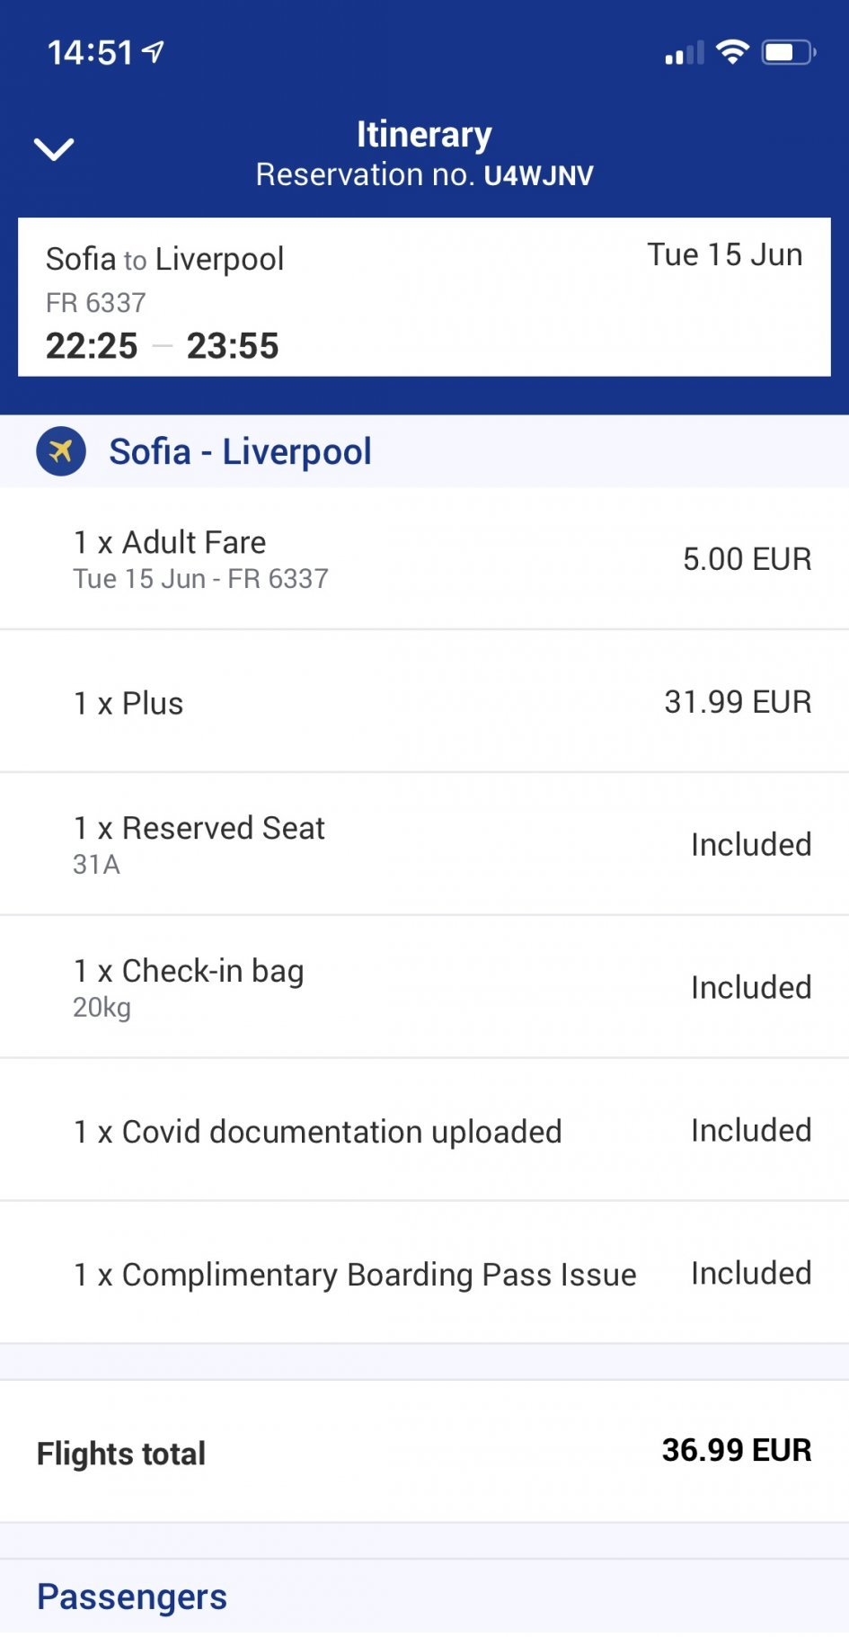Tap the battery indicator icon
849x1637 pixels.
point(788,52)
